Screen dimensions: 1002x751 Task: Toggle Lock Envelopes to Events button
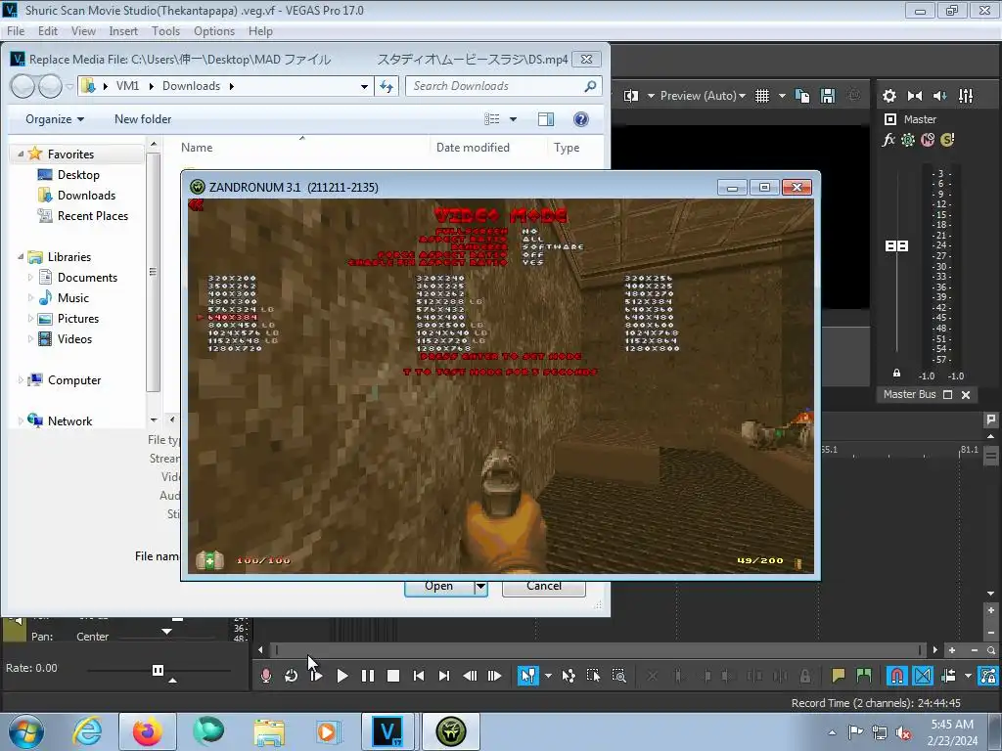point(988,676)
